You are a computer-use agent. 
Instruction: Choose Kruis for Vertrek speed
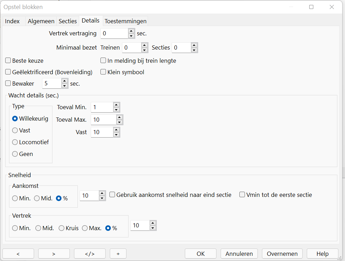tap(61, 228)
